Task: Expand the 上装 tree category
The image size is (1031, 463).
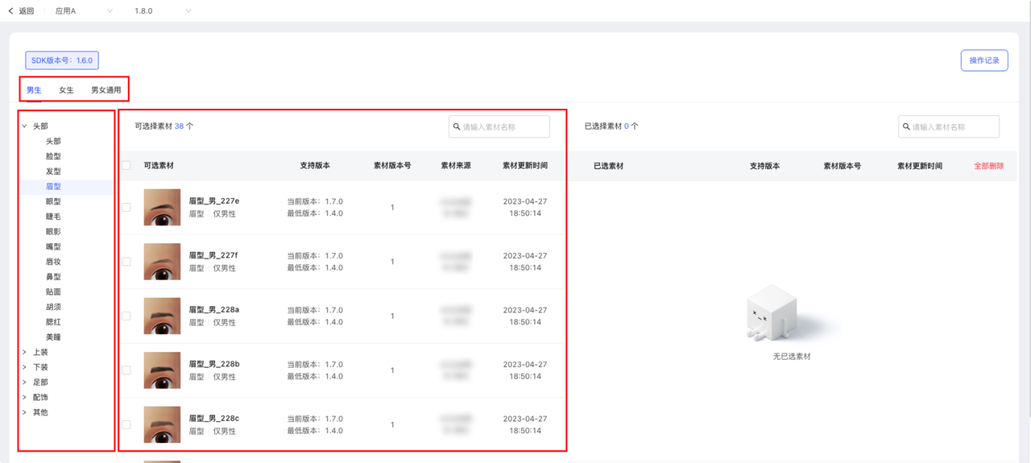Action: click(25, 352)
